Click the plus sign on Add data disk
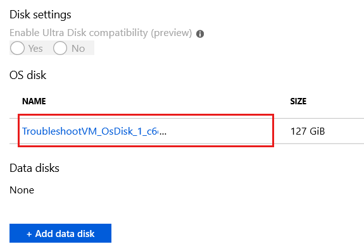The width and height of the screenshot is (364, 249). (29, 234)
